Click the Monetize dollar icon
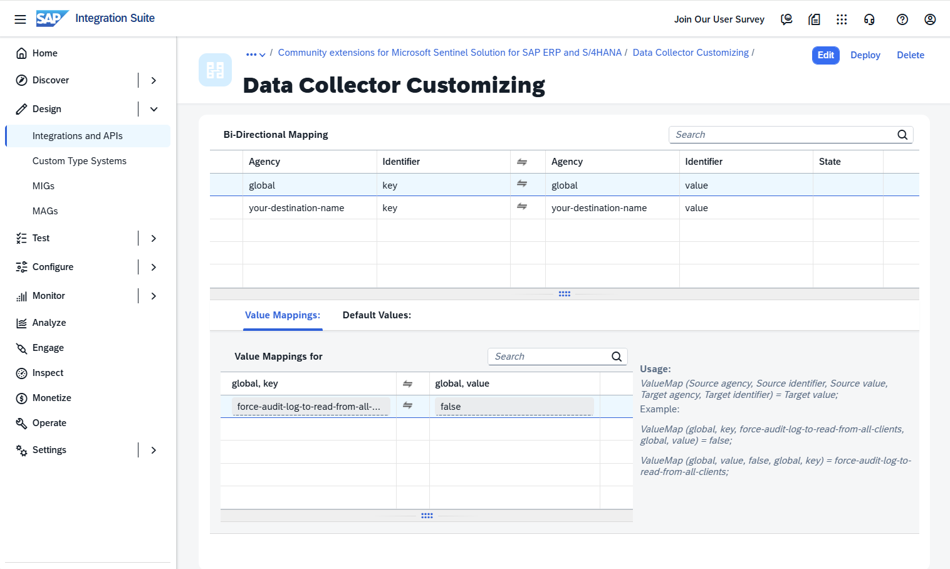950x569 pixels. click(x=21, y=398)
